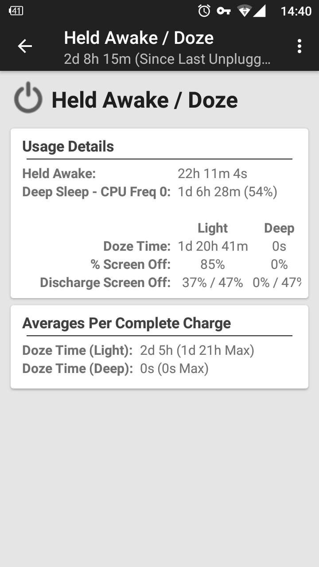Tap the Wi-Fi signal status icon

click(244, 11)
